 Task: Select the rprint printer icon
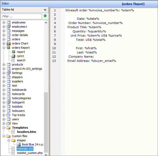(14, 56)
